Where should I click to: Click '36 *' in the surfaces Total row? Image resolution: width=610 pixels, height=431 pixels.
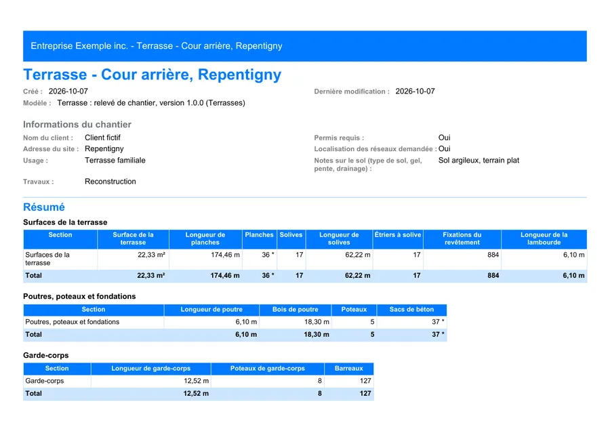click(x=268, y=275)
